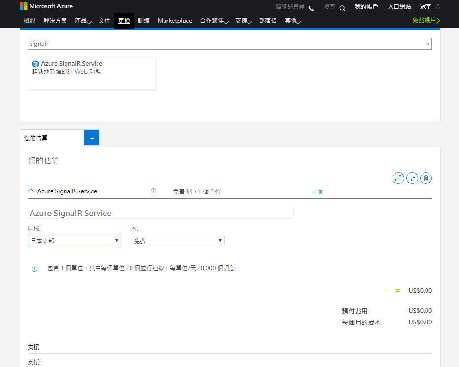Open the 層 dropdown showing 免費
The height and width of the screenshot is (367, 459).
click(178, 241)
